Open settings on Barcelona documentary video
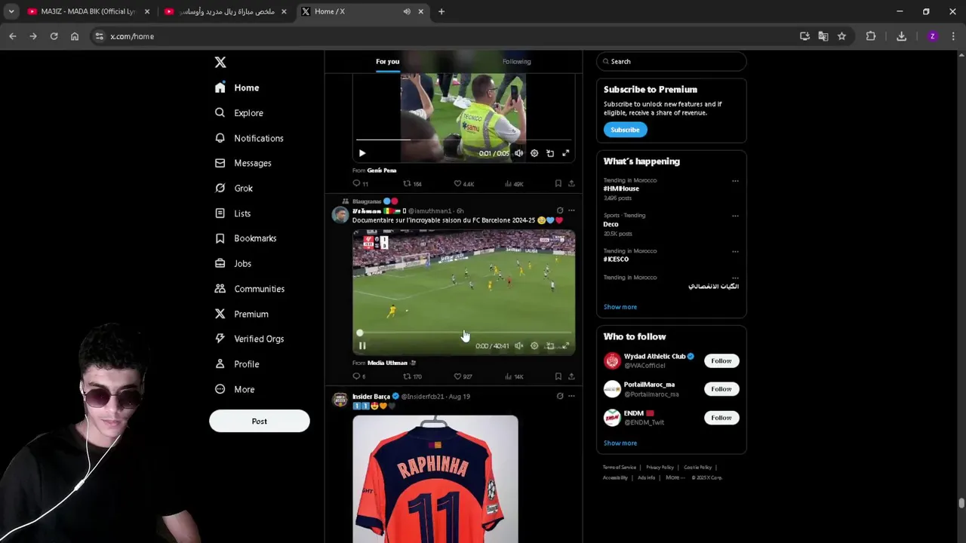This screenshot has height=543, width=966. coord(534,346)
